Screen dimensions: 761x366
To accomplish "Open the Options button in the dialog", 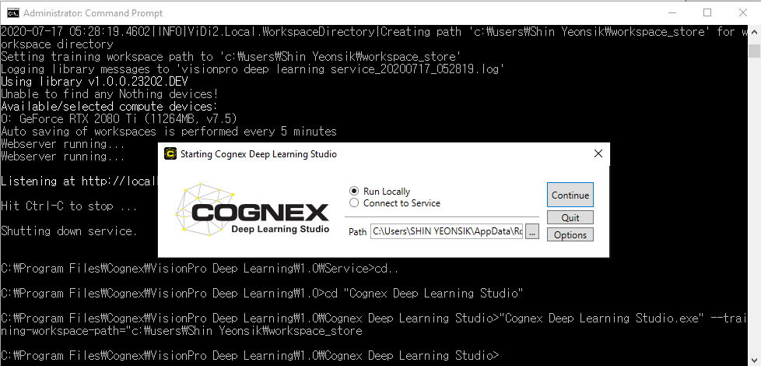I will coord(570,235).
